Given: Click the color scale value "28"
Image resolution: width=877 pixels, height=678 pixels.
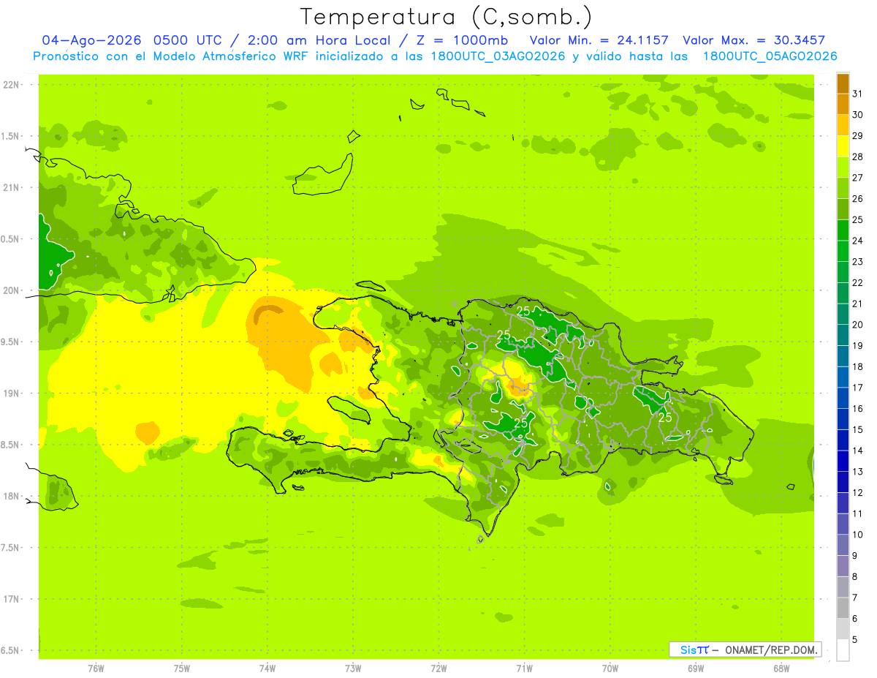Looking at the screenshot, I should point(858,157).
